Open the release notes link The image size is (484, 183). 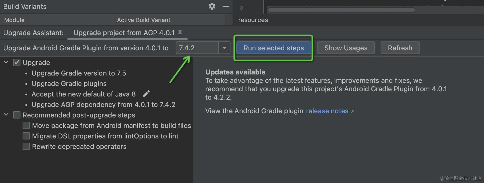(x=327, y=111)
